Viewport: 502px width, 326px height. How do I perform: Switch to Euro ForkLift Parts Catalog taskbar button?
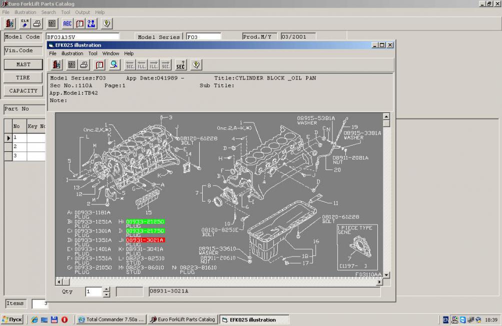point(184,319)
